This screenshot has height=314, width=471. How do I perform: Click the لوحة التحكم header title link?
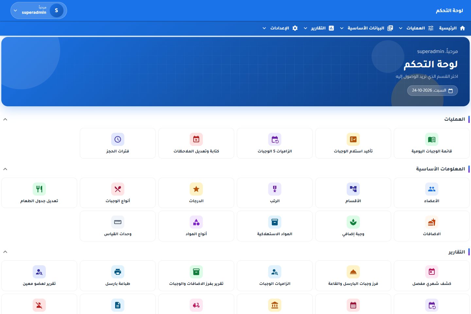(449, 10)
